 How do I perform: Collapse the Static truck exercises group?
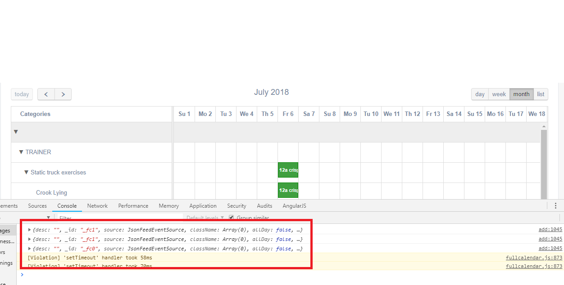click(26, 172)
